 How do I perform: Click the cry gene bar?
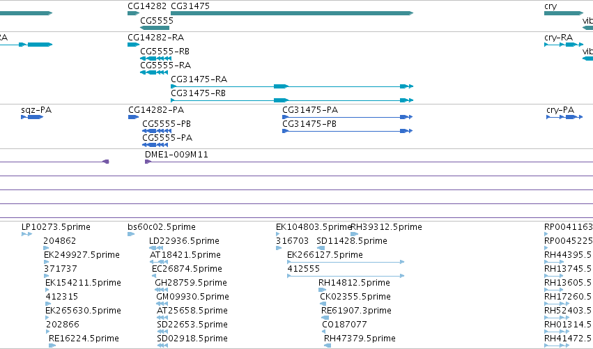coord(564,13)
